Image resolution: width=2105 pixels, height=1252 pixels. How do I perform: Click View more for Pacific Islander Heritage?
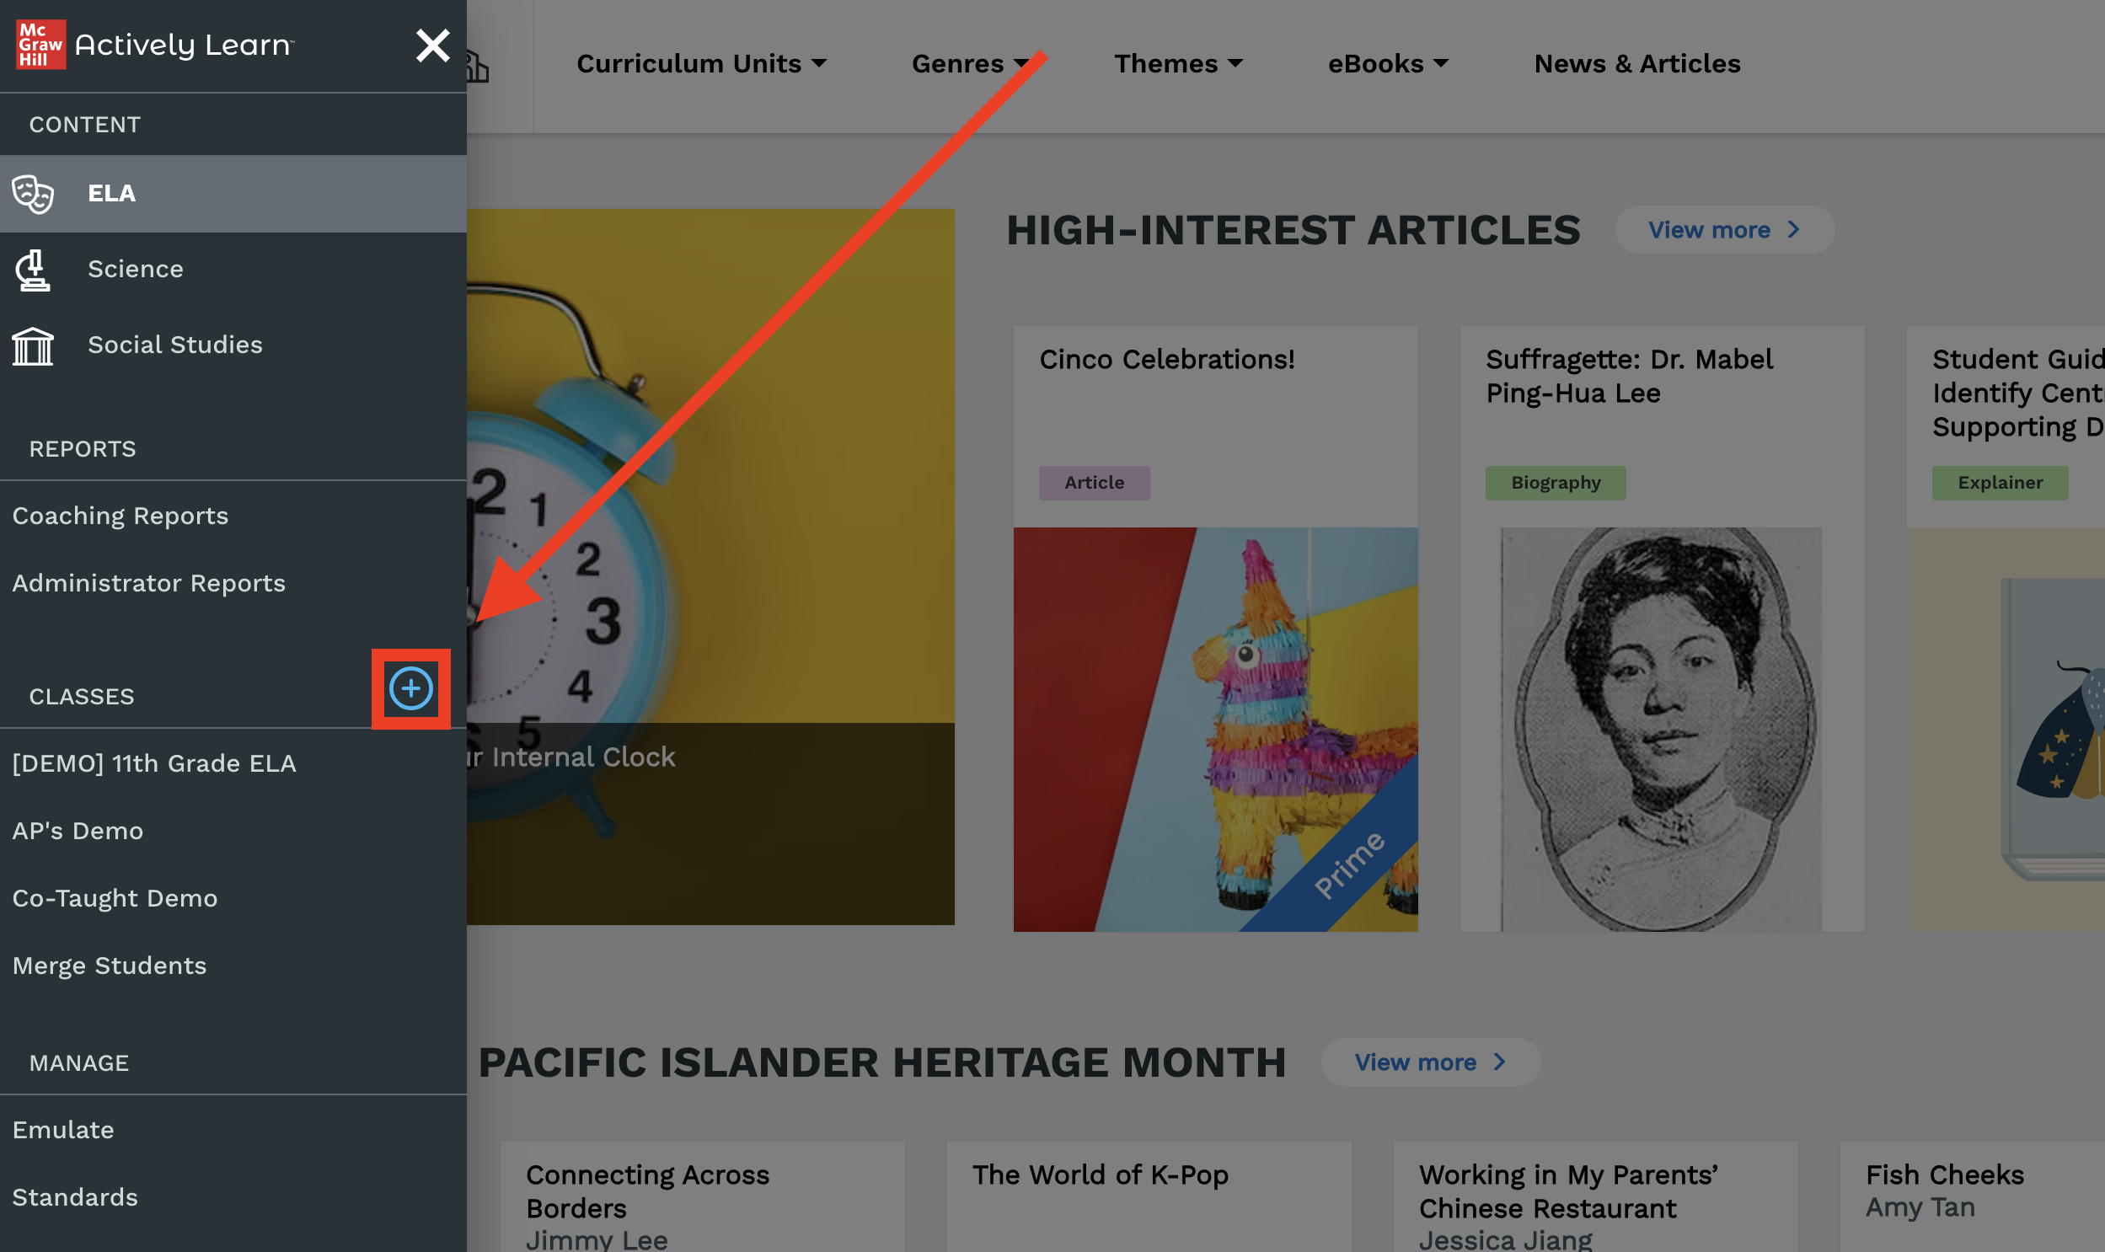(x=1430, y=1062)
